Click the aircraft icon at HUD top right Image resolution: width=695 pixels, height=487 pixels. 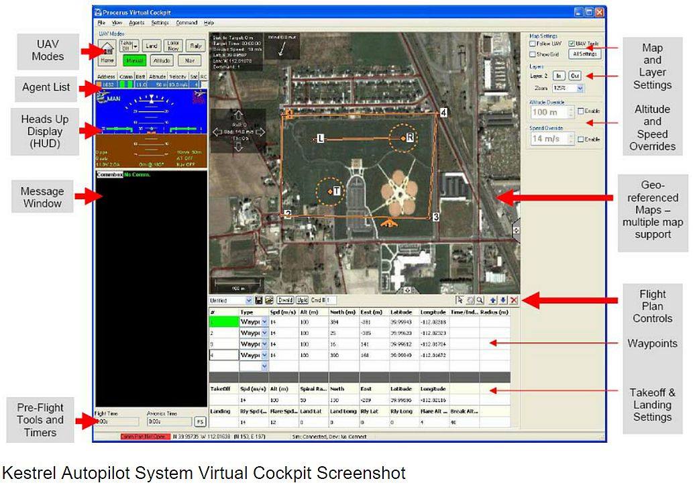coord(199,96)
